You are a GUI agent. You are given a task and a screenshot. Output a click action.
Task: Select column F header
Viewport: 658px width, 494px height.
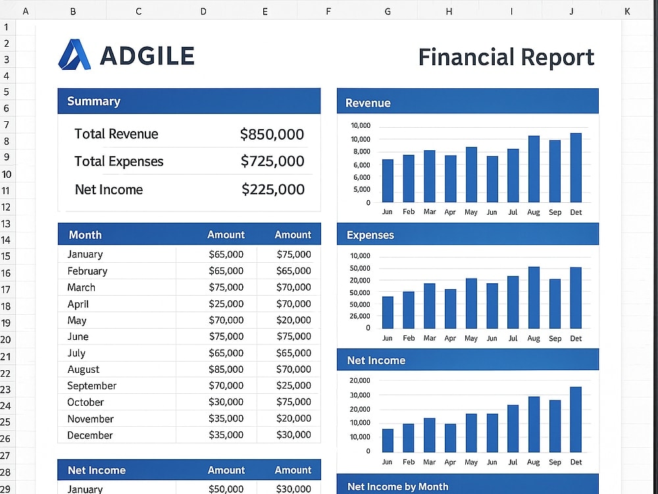(x=328, y=11)
